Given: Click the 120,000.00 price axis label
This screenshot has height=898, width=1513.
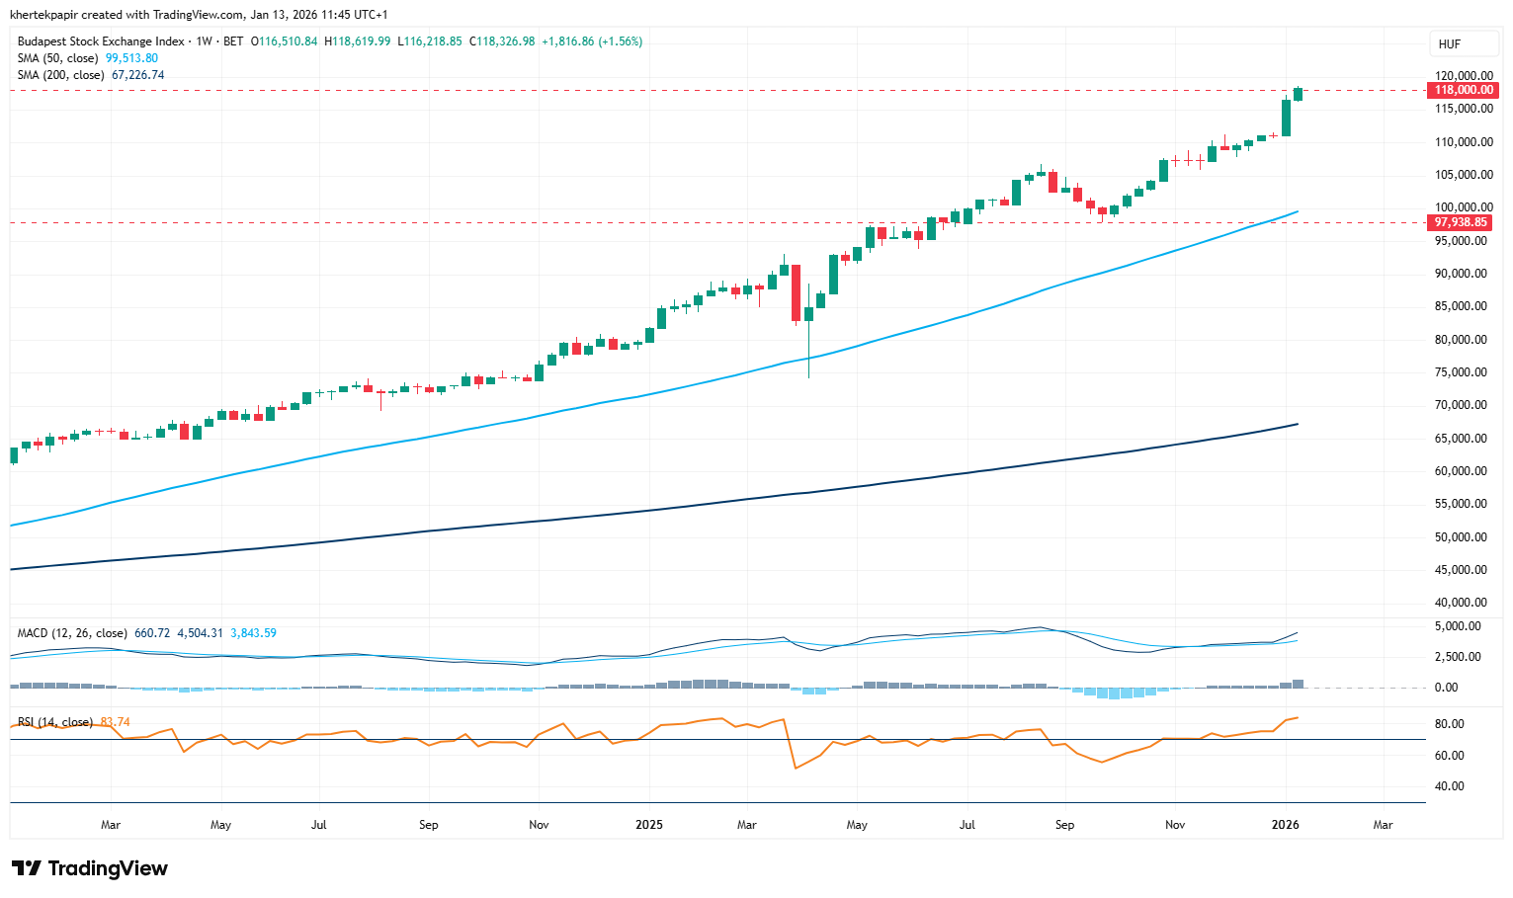Looking at the screenshot, I should pyautogui.click(x=1461, y=75).
